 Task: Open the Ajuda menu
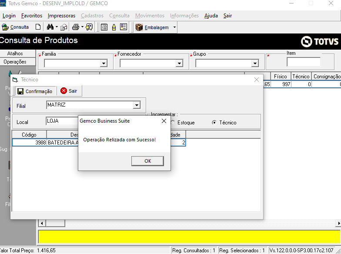click(211, 16)
